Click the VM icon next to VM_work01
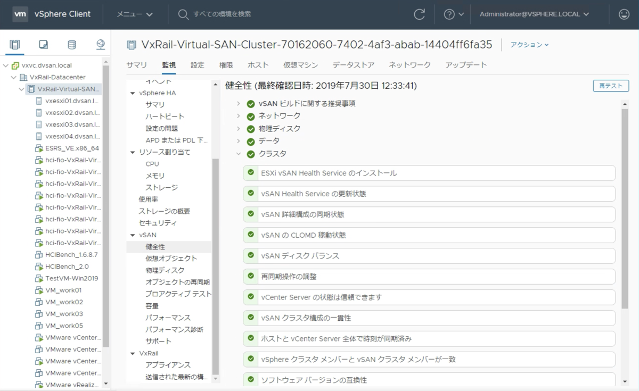This screenshot has width=639, height=391. tap(39, 290)
